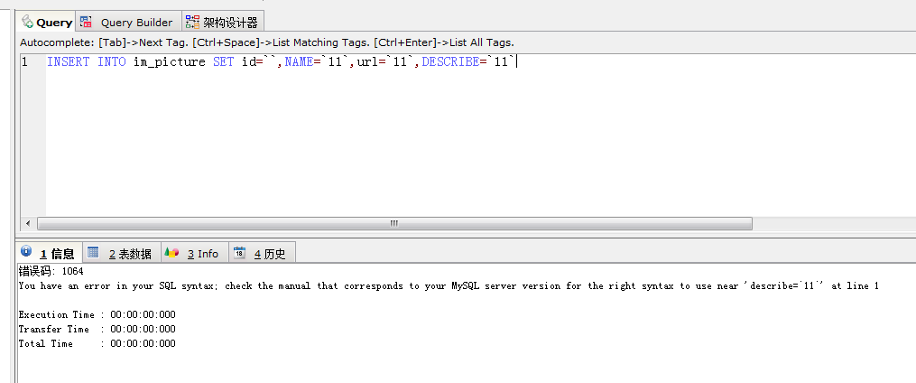The width and height of the screenshot is (916, 383).
Task: Click the Query Builder tab icon
Action: (87, 22)
